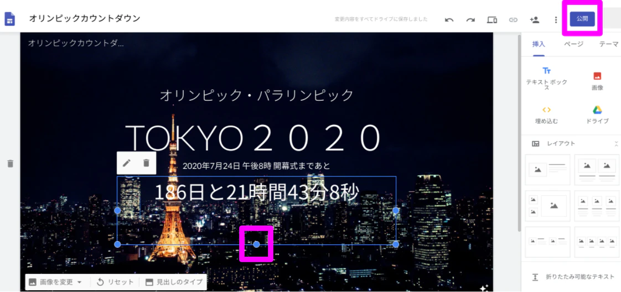
Task: Select the two-image side-text layout
Action: tap(547, 242)
